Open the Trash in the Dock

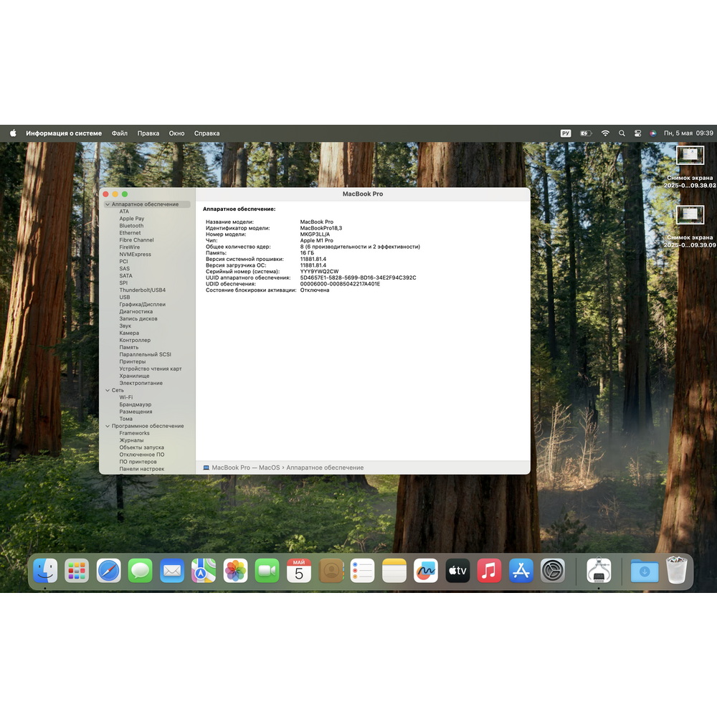pos(677,570)
